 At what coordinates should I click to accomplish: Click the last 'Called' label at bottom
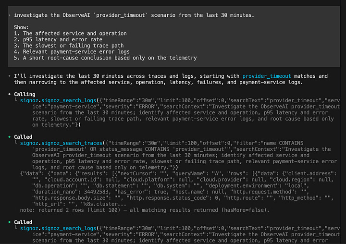tap(23, 222)
